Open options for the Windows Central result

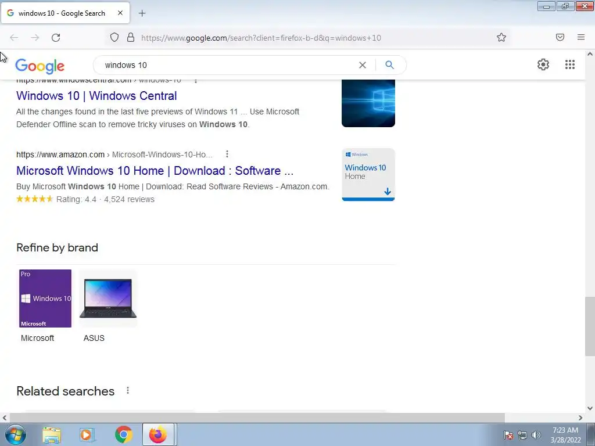196,80
